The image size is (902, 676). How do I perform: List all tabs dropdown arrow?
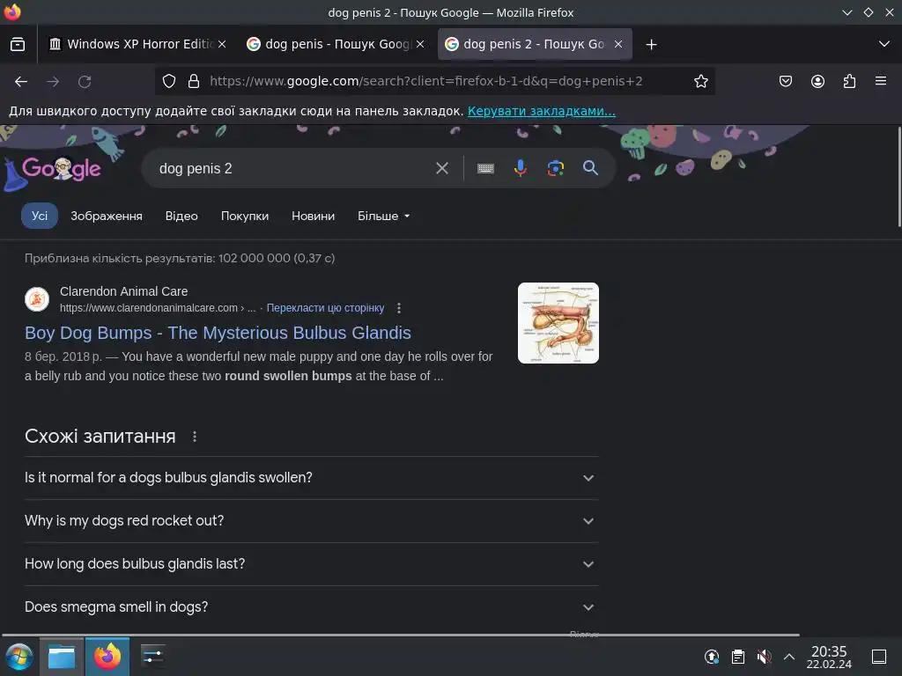click(x=884, y=44)
